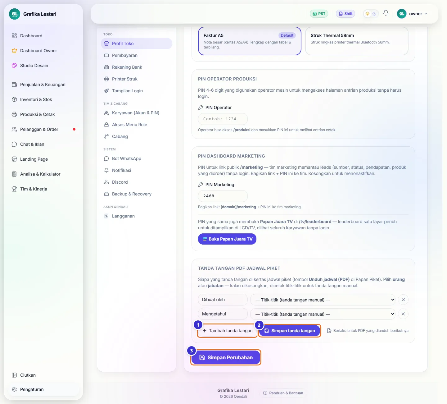Remove the Dibuat oleh signature row

[x=403, y=300]
